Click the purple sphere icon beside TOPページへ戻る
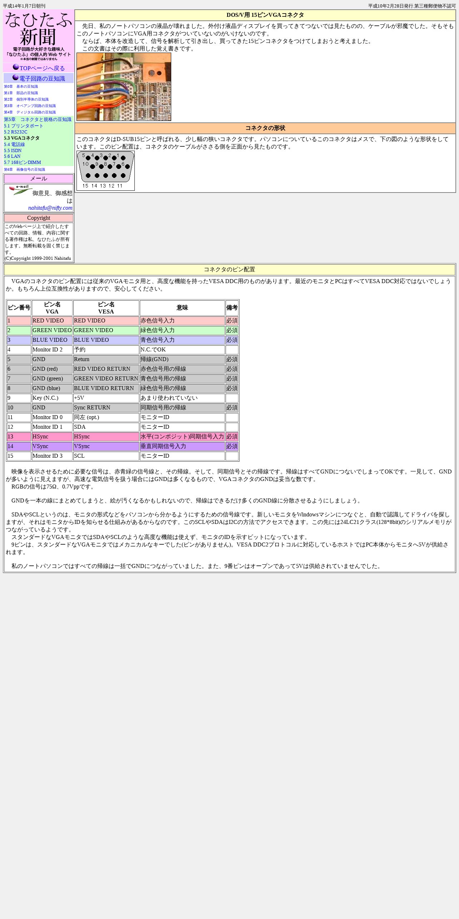The height and width of the screenshot is (919, 459). [16, 67]
